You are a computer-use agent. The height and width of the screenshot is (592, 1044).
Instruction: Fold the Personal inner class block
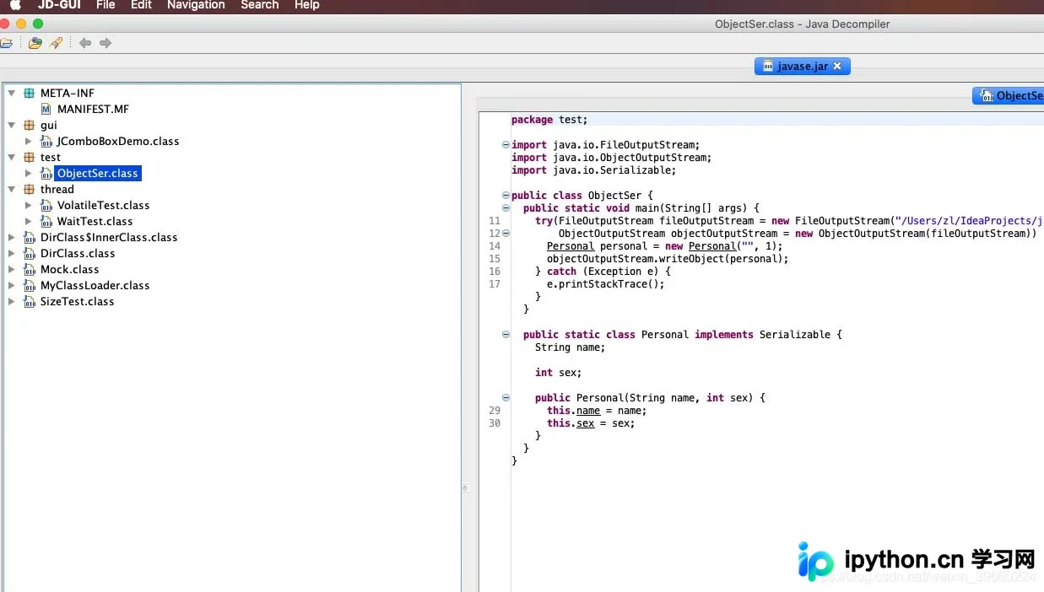tap(506, 334)
